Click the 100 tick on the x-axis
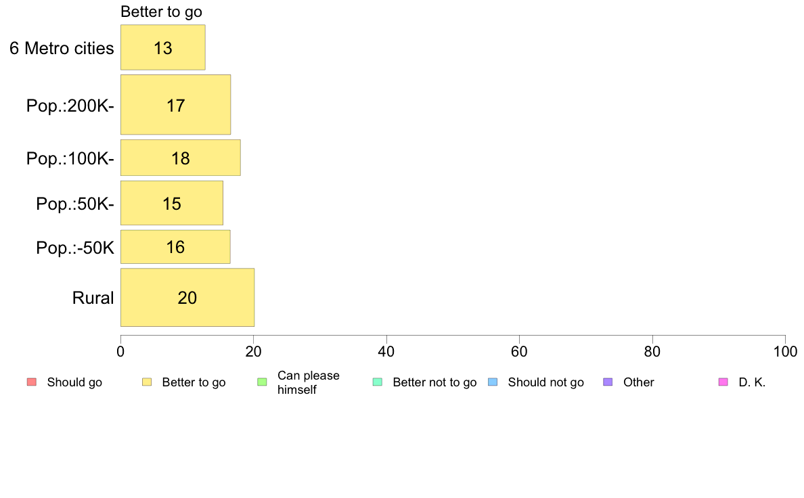The image size is (804, 498). pyautogui.click(x=786, y=351)
